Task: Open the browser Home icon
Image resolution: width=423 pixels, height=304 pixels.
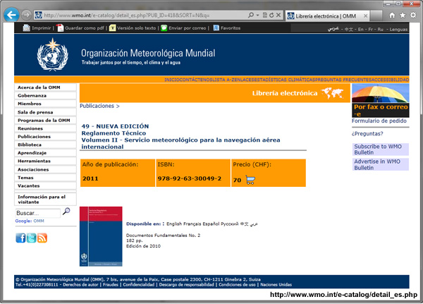Action: click(392, 16)
